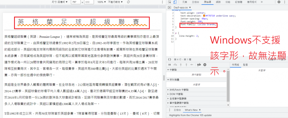The image size is (288, 118).
Task: Select the 監看 tab
Action: (245, 65)
